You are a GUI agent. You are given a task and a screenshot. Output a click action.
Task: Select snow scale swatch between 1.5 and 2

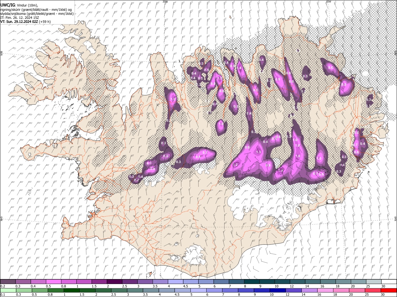[99, 282]
